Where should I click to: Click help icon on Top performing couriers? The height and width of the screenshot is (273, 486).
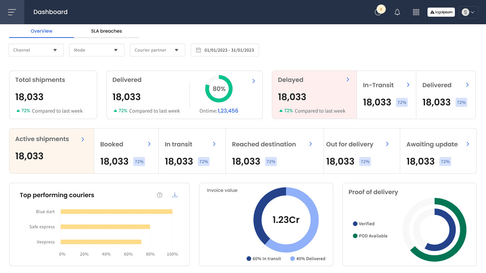(x=159, y=195)
